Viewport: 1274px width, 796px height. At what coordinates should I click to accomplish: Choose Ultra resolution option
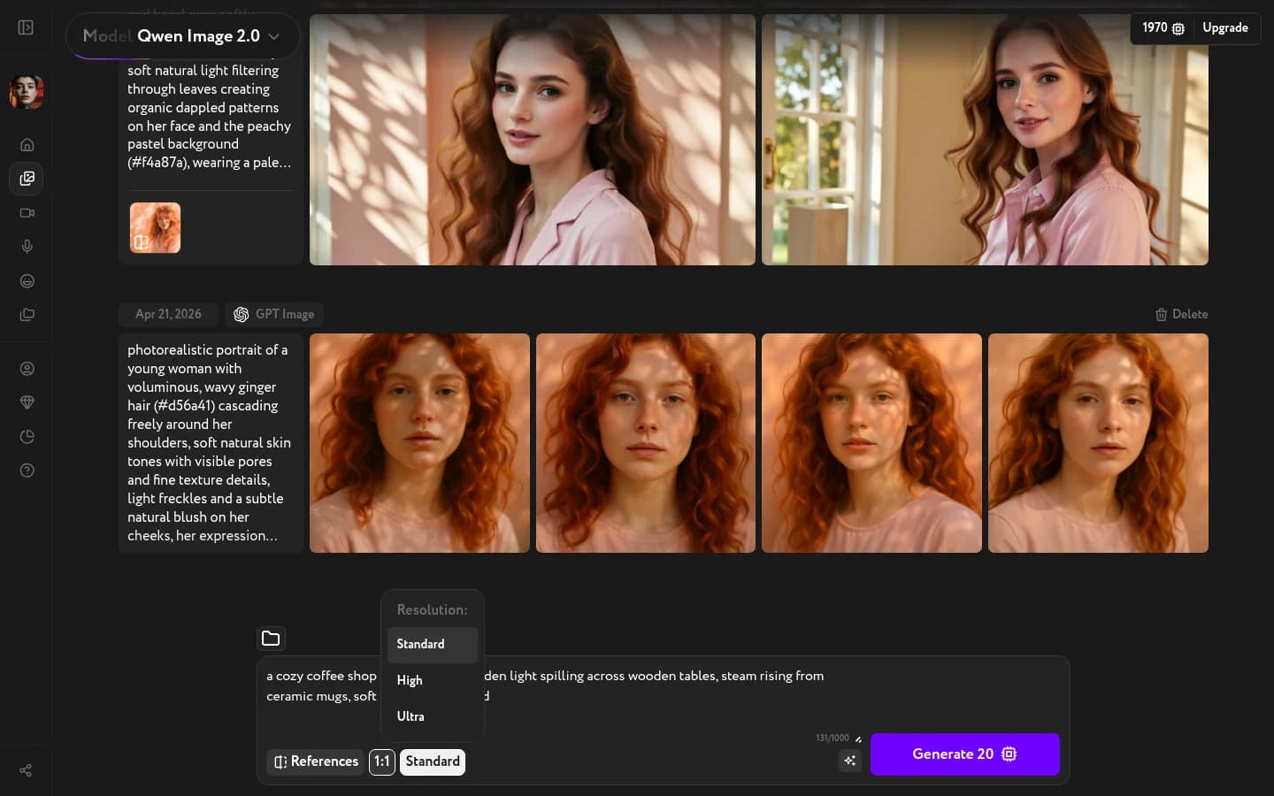(411, 716)
